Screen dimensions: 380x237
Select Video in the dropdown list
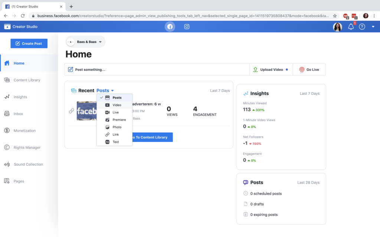tap(114, 105)
